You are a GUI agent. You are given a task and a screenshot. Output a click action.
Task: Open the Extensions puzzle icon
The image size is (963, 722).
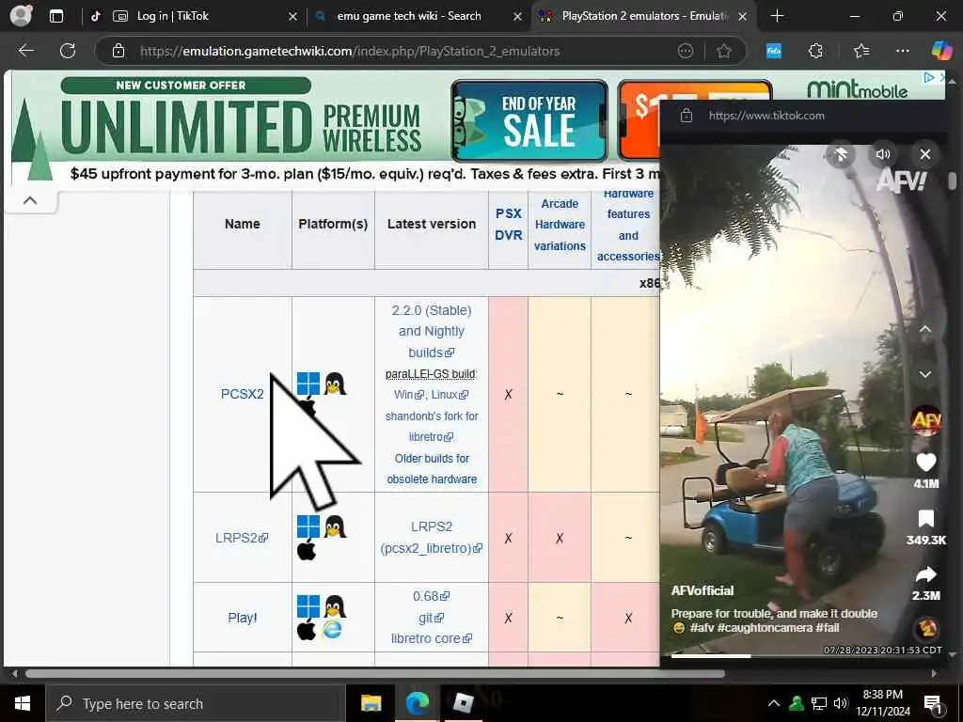(x=815, y=51)
